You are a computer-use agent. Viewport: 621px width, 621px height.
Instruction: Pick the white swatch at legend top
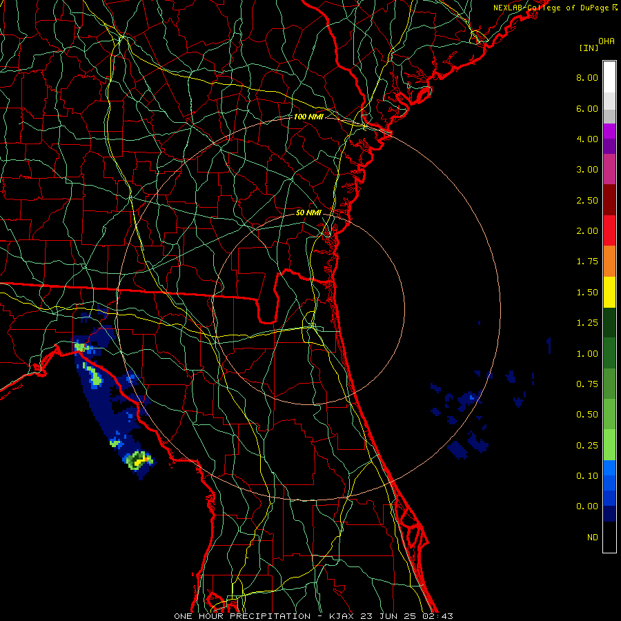click(609, 77)
